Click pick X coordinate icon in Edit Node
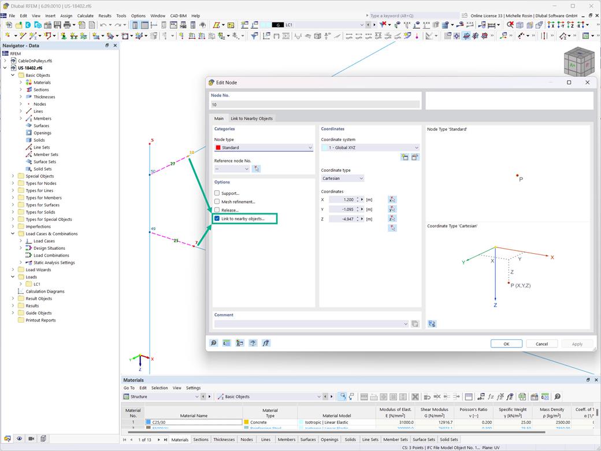This screenshot has height=451, width=601. pyautogui.click(x=392, y=199)
